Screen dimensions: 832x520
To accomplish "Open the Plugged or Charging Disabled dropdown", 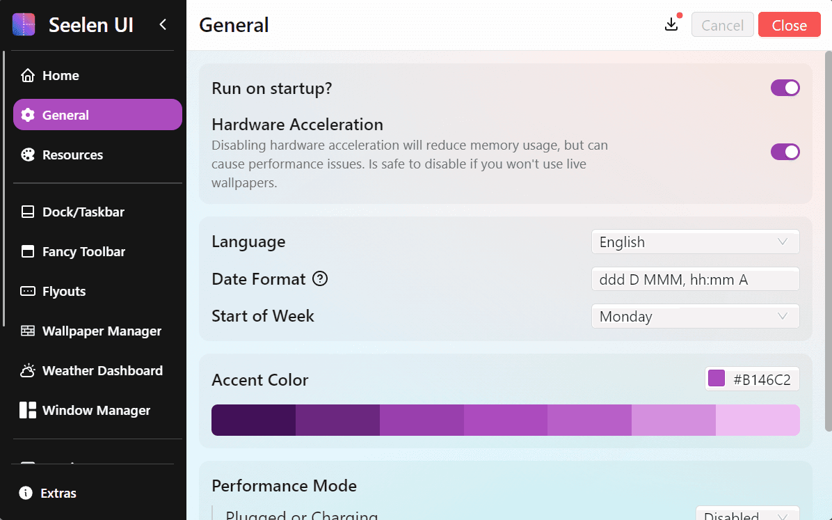I will click(748, 515).
